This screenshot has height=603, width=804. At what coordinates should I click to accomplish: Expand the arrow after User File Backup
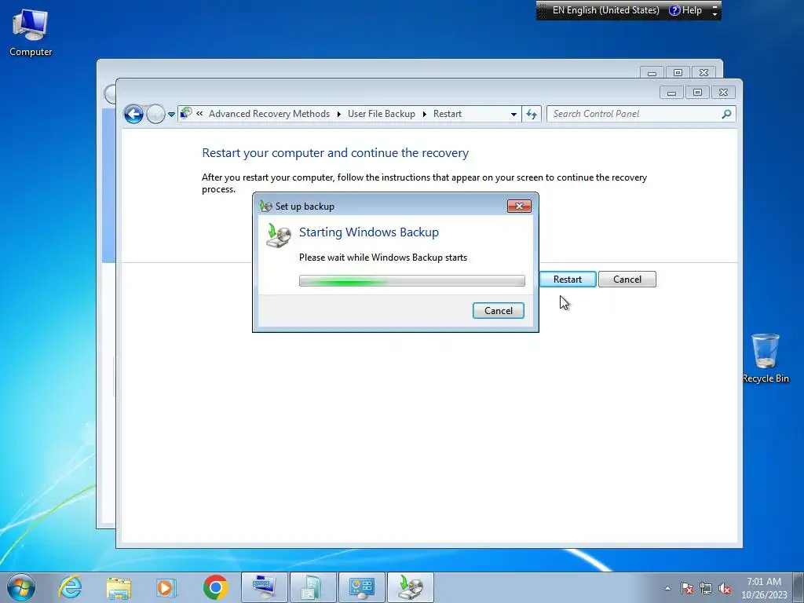tap(425, 114)
